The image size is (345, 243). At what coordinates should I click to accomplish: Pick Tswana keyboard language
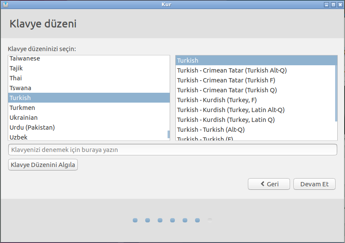(20, 88)
